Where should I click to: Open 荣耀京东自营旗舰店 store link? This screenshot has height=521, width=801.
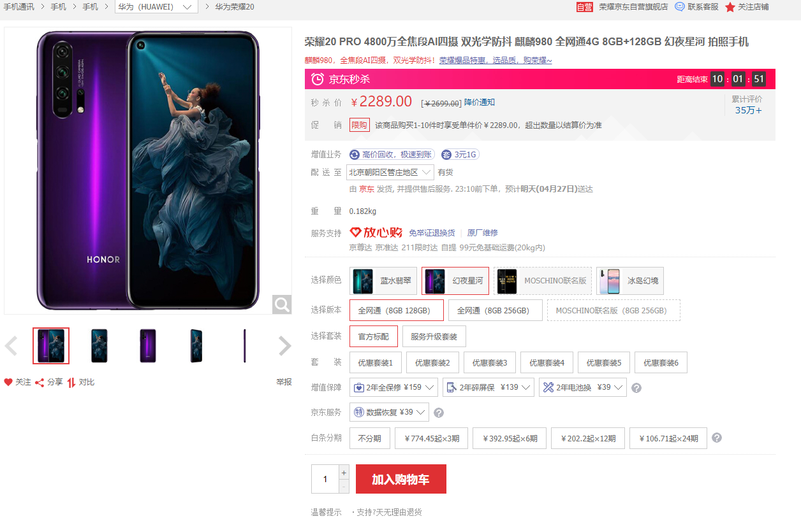633,6
